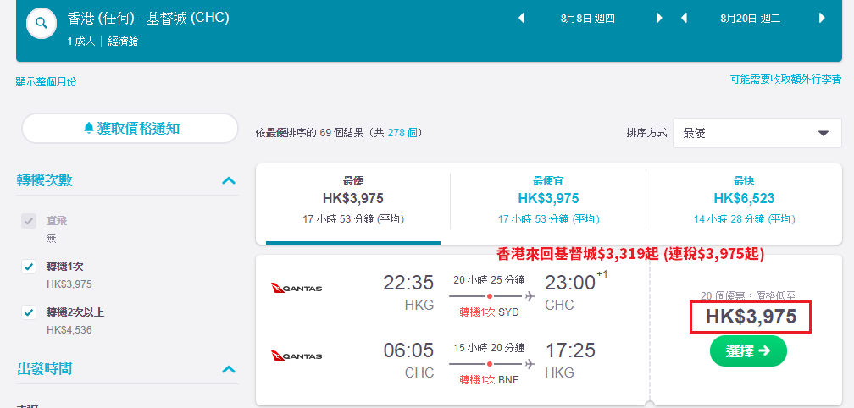The height and width of the screenshot is (408, 854).
Task: Go to previous day for 8月20日 return
Action: (x=684, y=19)
